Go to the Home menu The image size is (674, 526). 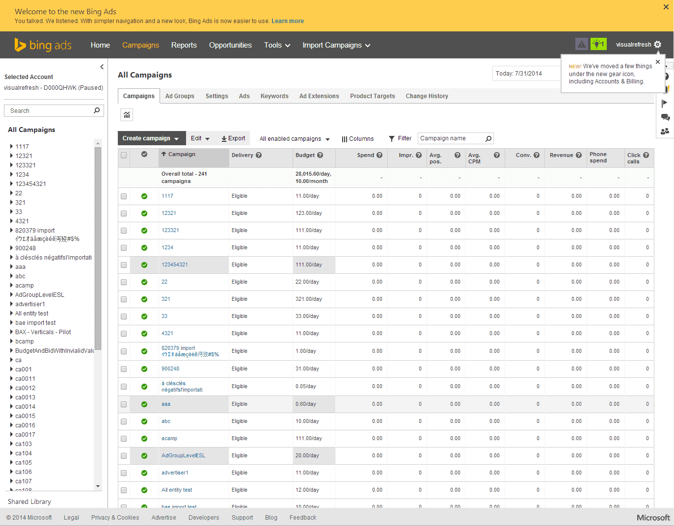(x=100, y=45)
